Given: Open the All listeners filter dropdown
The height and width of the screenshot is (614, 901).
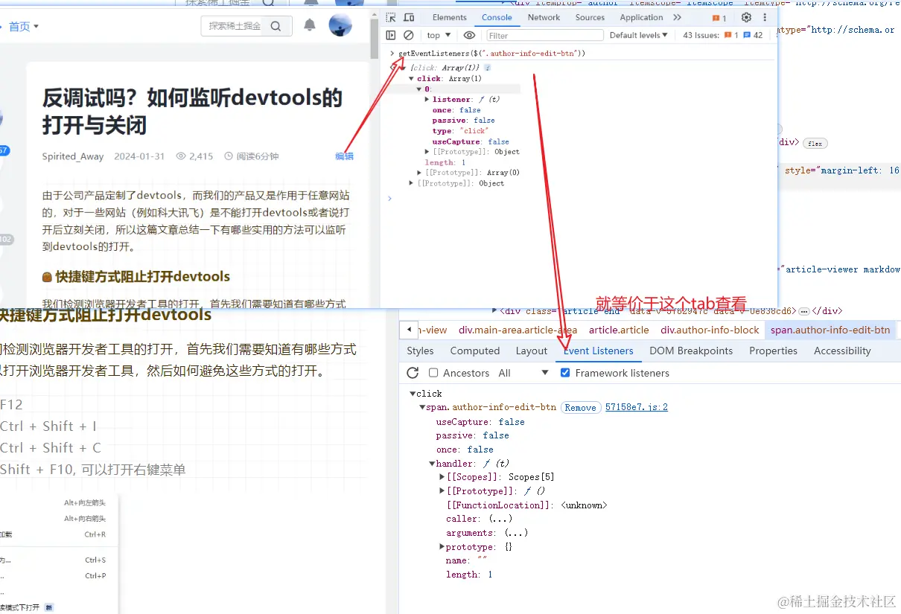Looking at the screenshot, I should (x=523, y=373).
